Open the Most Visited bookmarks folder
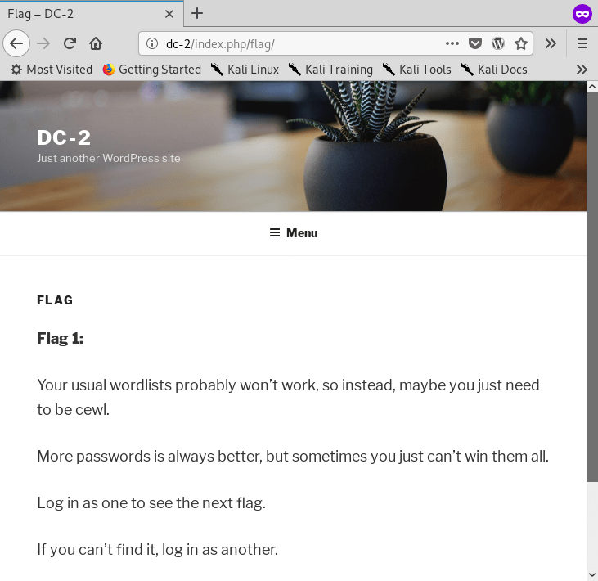This screenshot has height=581, width=598. 52,70
